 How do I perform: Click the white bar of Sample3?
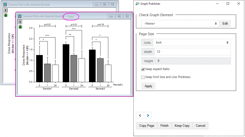click(x=108, y=73)
